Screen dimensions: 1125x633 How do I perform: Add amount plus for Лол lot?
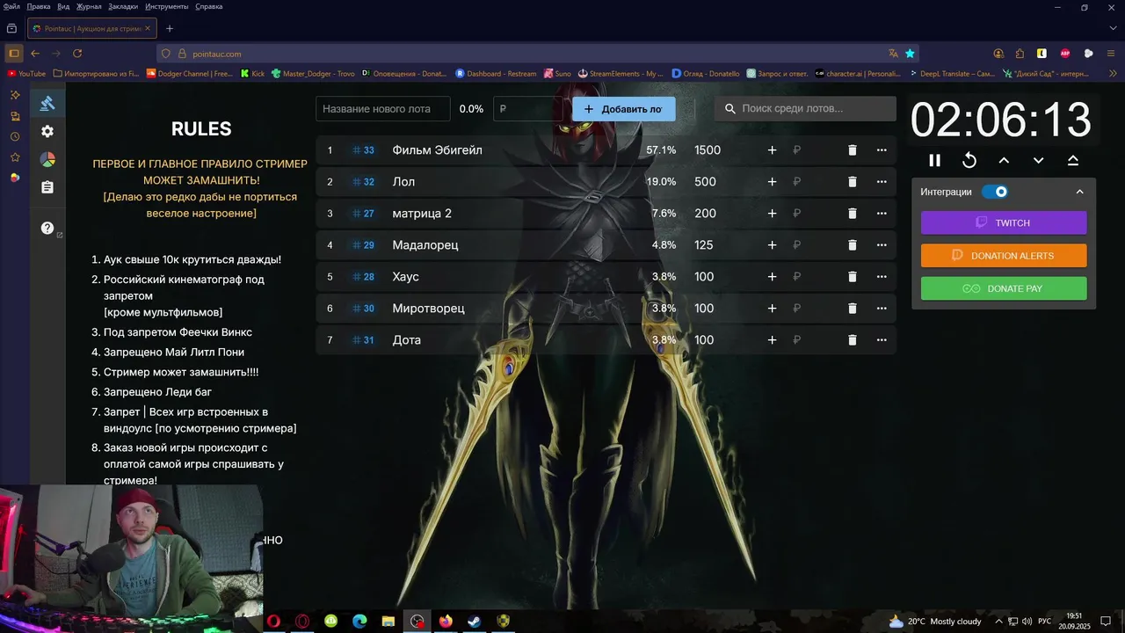772,182
